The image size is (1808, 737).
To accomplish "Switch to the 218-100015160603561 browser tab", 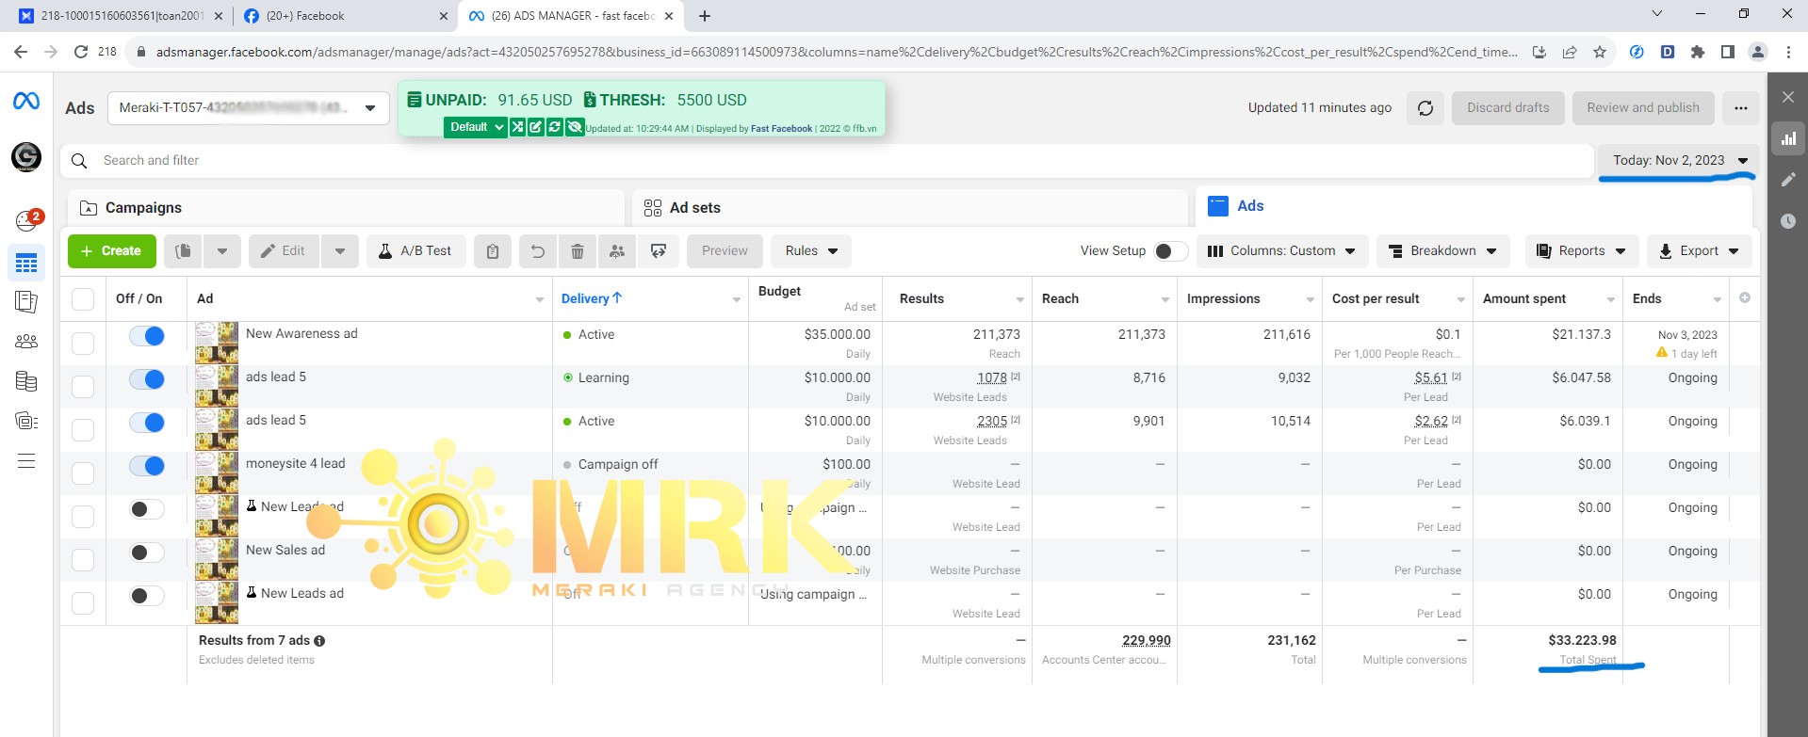I will (120, 16).
